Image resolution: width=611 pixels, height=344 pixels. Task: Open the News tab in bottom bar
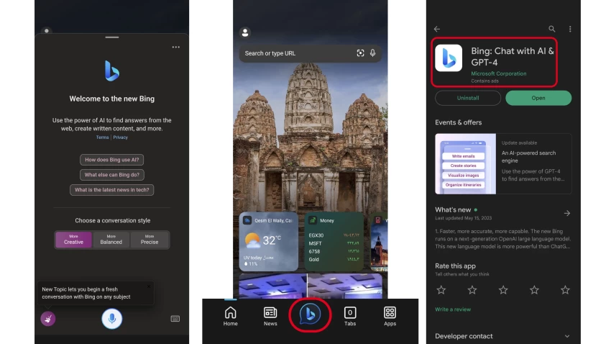pos(270,316)
